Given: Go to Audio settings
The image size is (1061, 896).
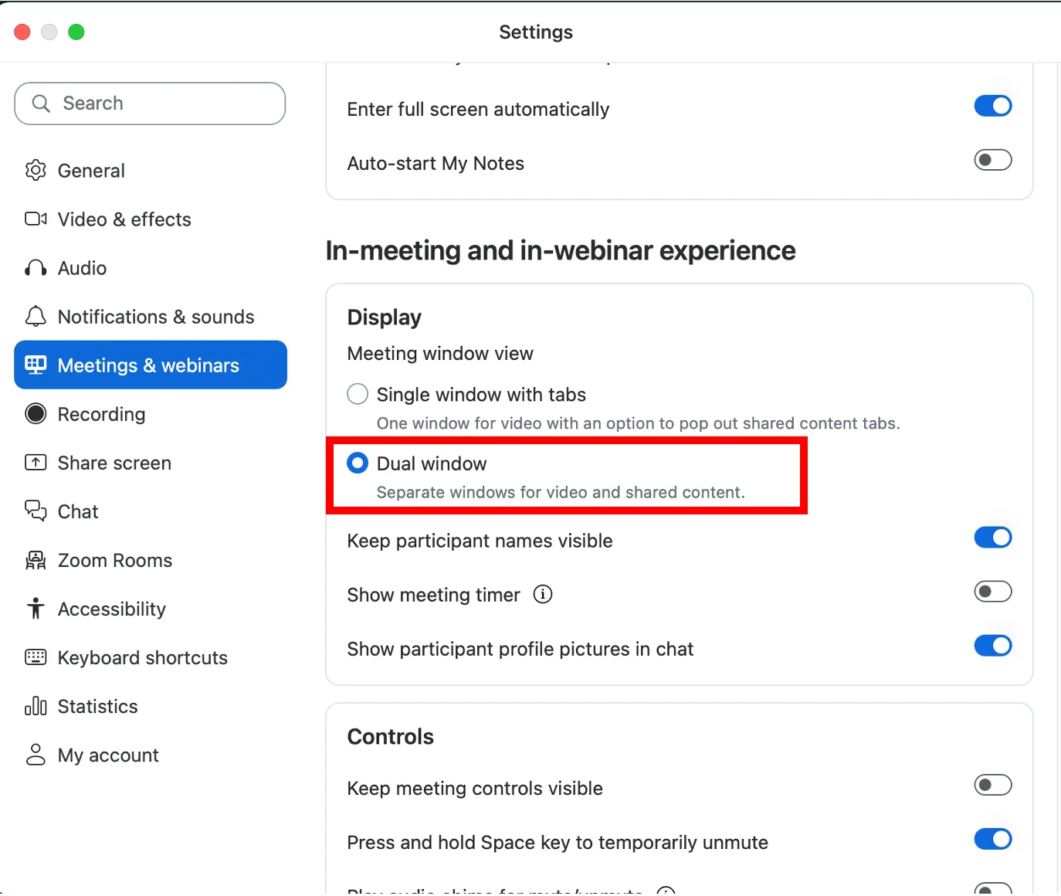Looking at the screenshot, I should [x=151, y=268].
